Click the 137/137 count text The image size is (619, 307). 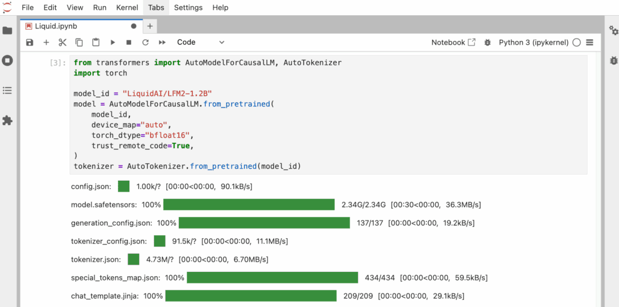pos(370,223)
